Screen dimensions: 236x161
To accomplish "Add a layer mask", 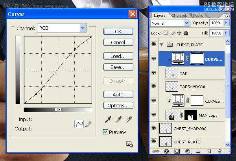I will click(177, 151).
